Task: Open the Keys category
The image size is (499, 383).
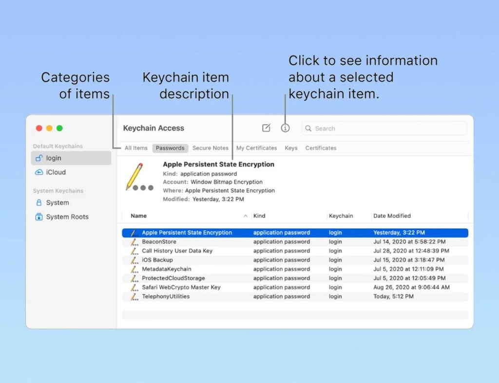Action: [x=291, y=148]
